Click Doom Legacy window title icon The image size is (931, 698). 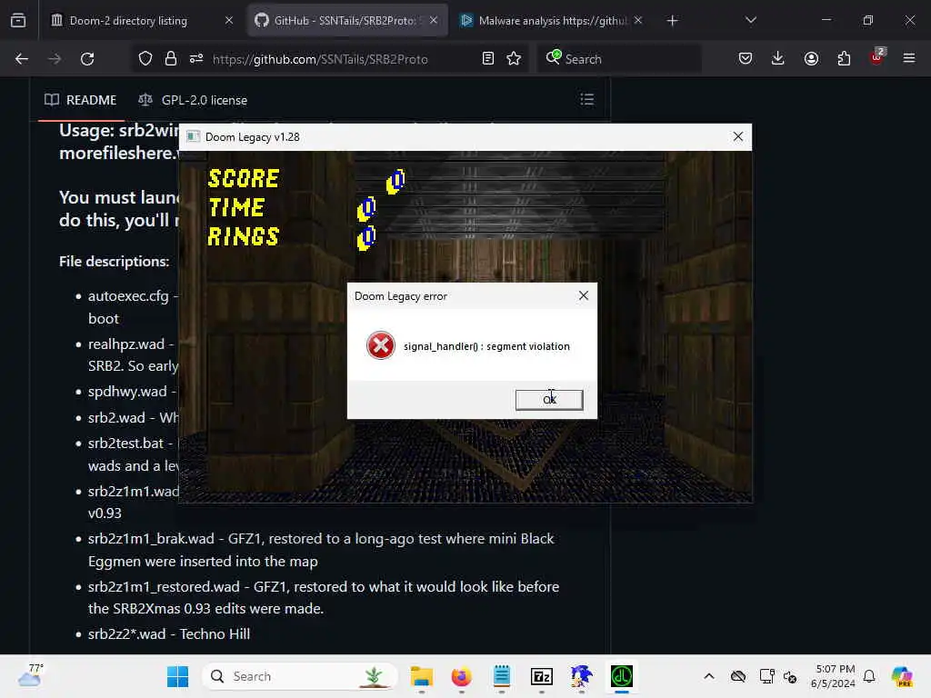click(193, 137)
